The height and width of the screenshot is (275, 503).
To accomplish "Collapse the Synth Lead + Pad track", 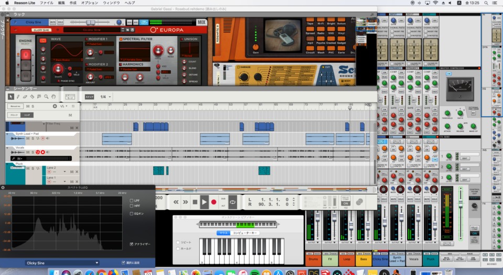I will click(x=7, y=134).
